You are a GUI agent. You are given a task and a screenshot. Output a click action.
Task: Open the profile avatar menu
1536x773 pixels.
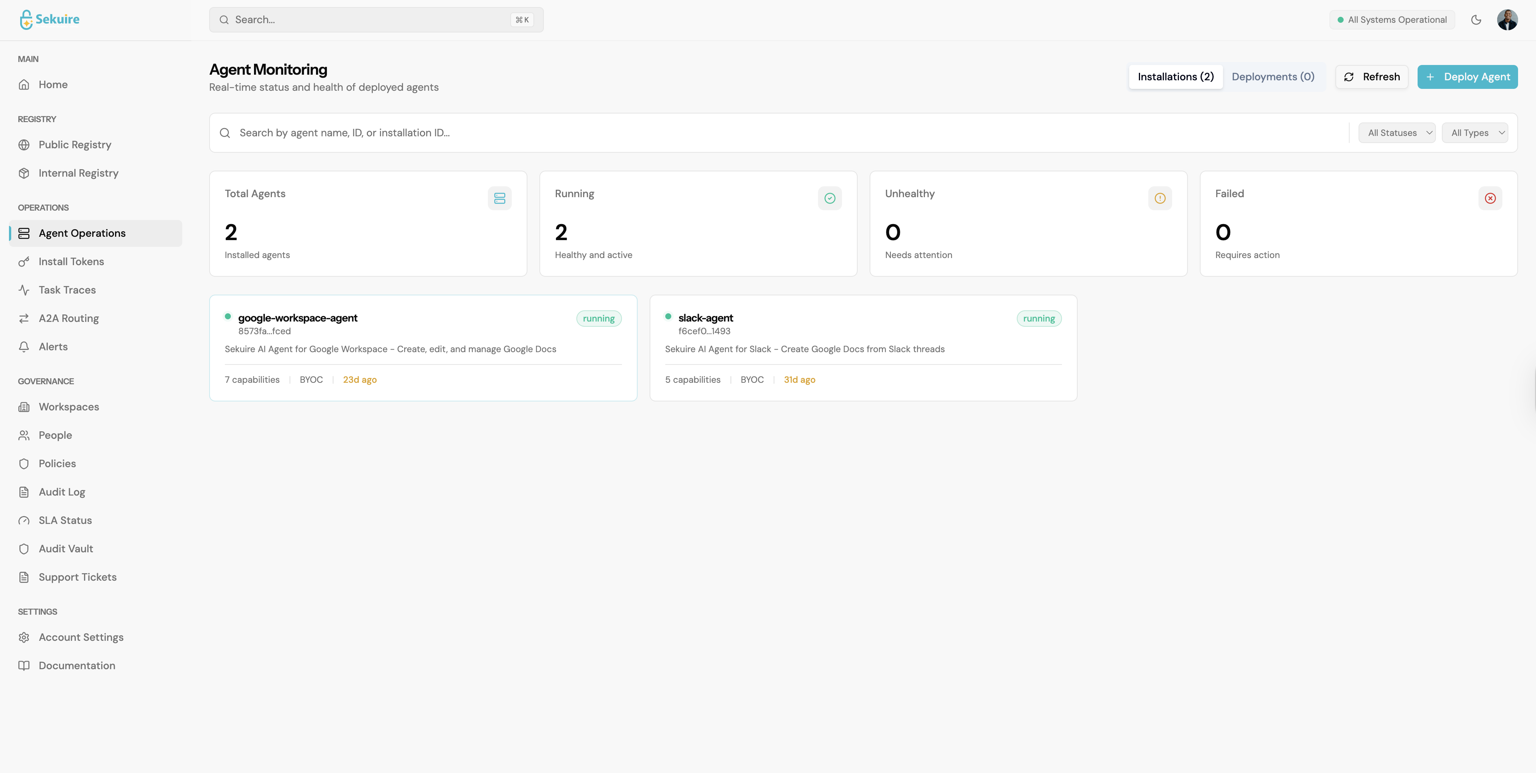1508,19
